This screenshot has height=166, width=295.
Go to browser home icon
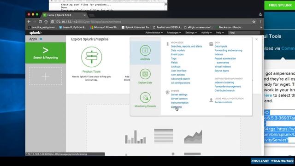46,22
